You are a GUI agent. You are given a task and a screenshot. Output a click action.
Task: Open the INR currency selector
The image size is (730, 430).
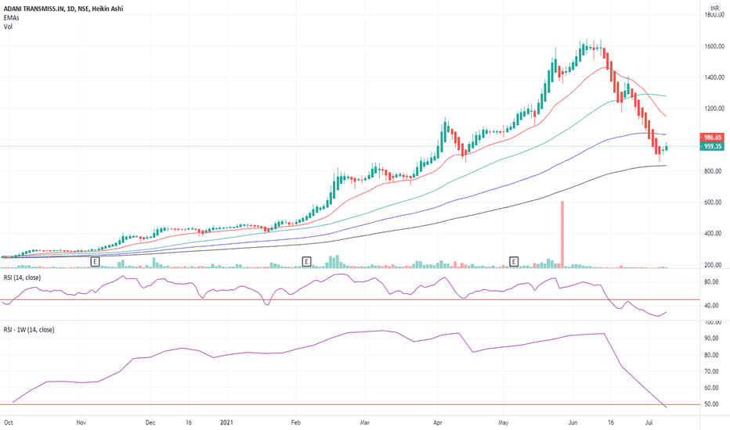714,8
